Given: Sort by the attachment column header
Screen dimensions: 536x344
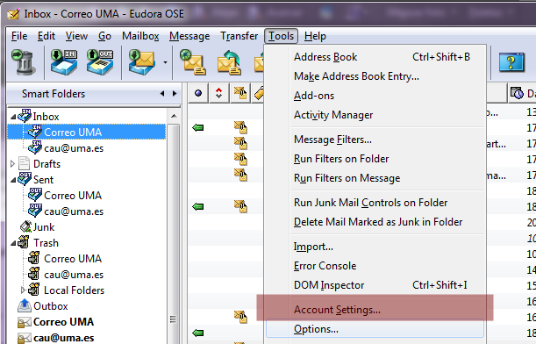Looking at the screenshot, I should pos(240,93).
